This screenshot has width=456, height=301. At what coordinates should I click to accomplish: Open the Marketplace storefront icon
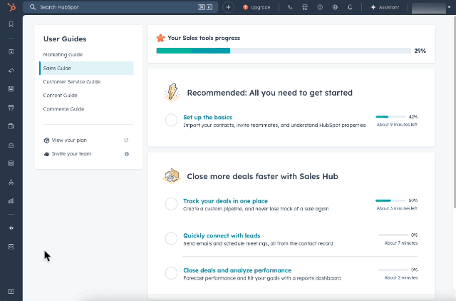coord(305,7)
